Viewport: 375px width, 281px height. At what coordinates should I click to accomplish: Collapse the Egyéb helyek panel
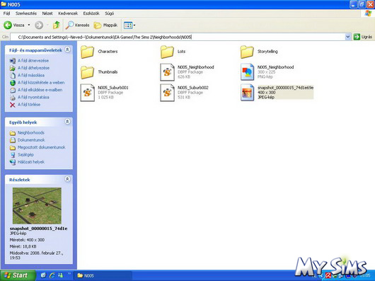tap(67, 122)
